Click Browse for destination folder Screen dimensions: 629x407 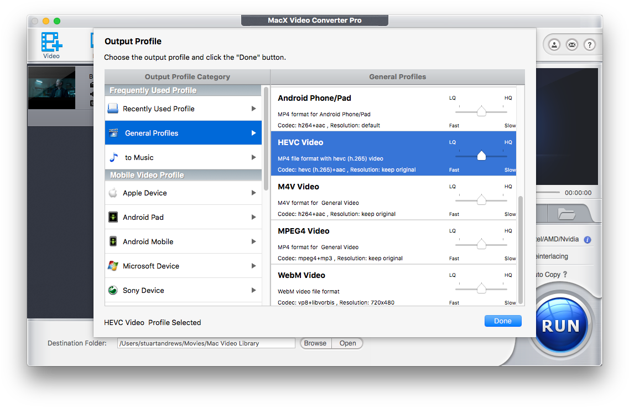315,343
